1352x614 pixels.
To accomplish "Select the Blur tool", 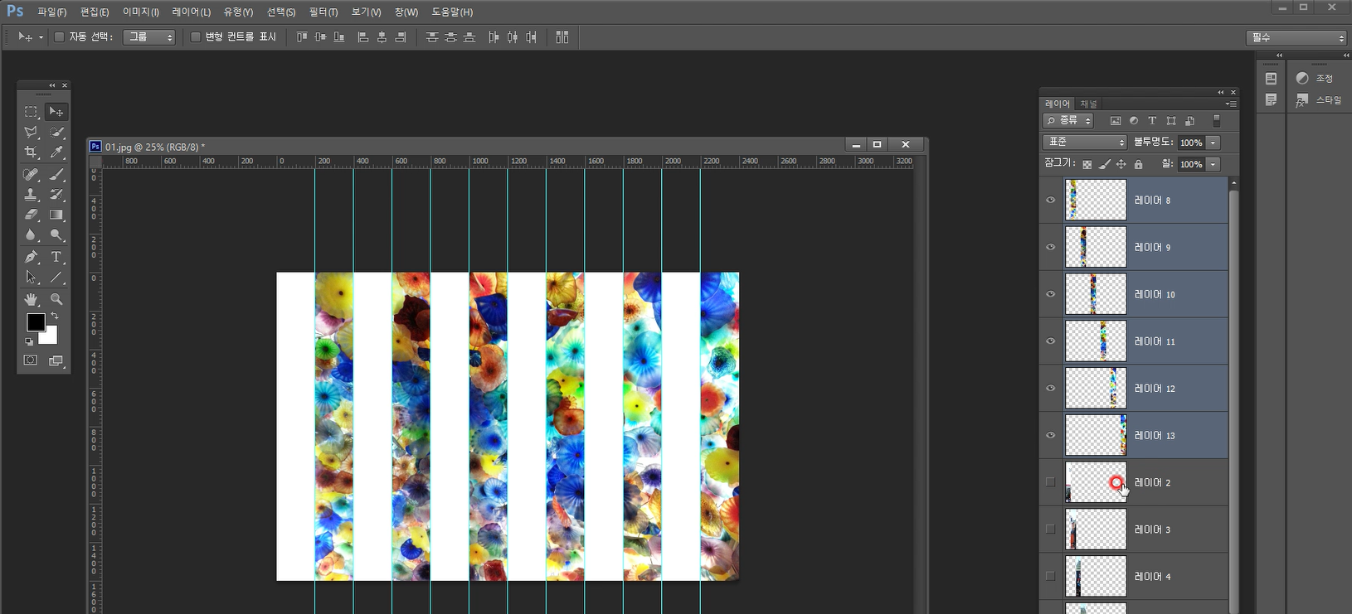I will [x=31, y=235].
